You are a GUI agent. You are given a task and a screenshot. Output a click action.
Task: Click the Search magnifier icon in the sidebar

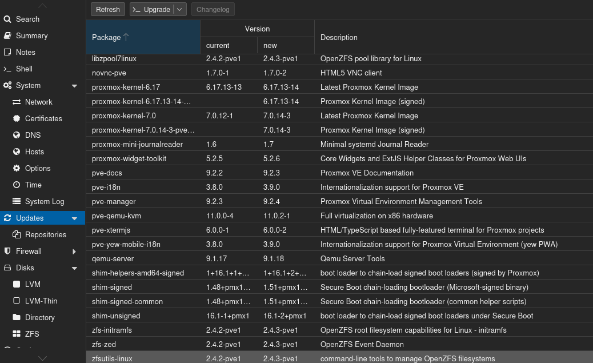point(7,19)
